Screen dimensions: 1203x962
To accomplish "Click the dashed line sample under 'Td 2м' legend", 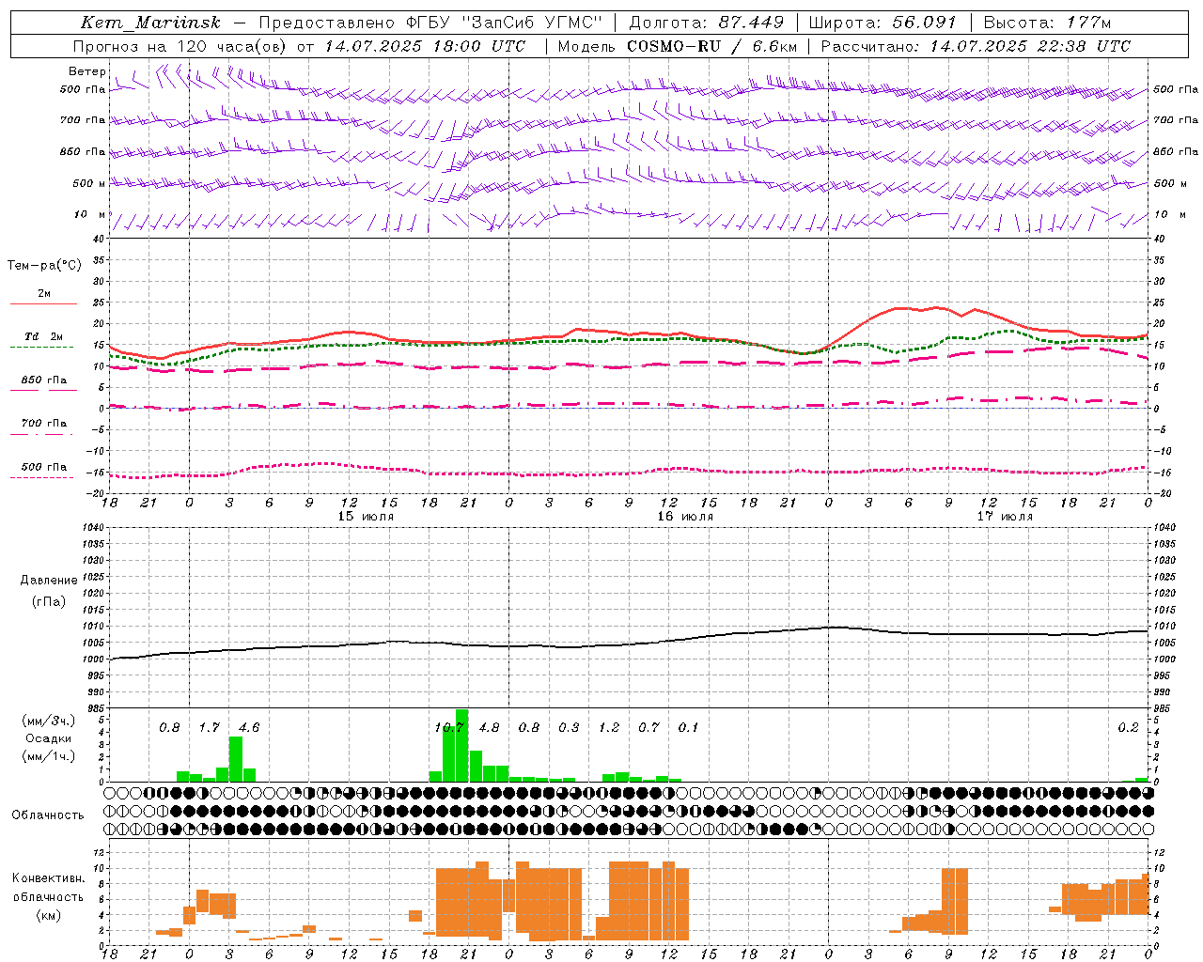I will pos(41,347).
